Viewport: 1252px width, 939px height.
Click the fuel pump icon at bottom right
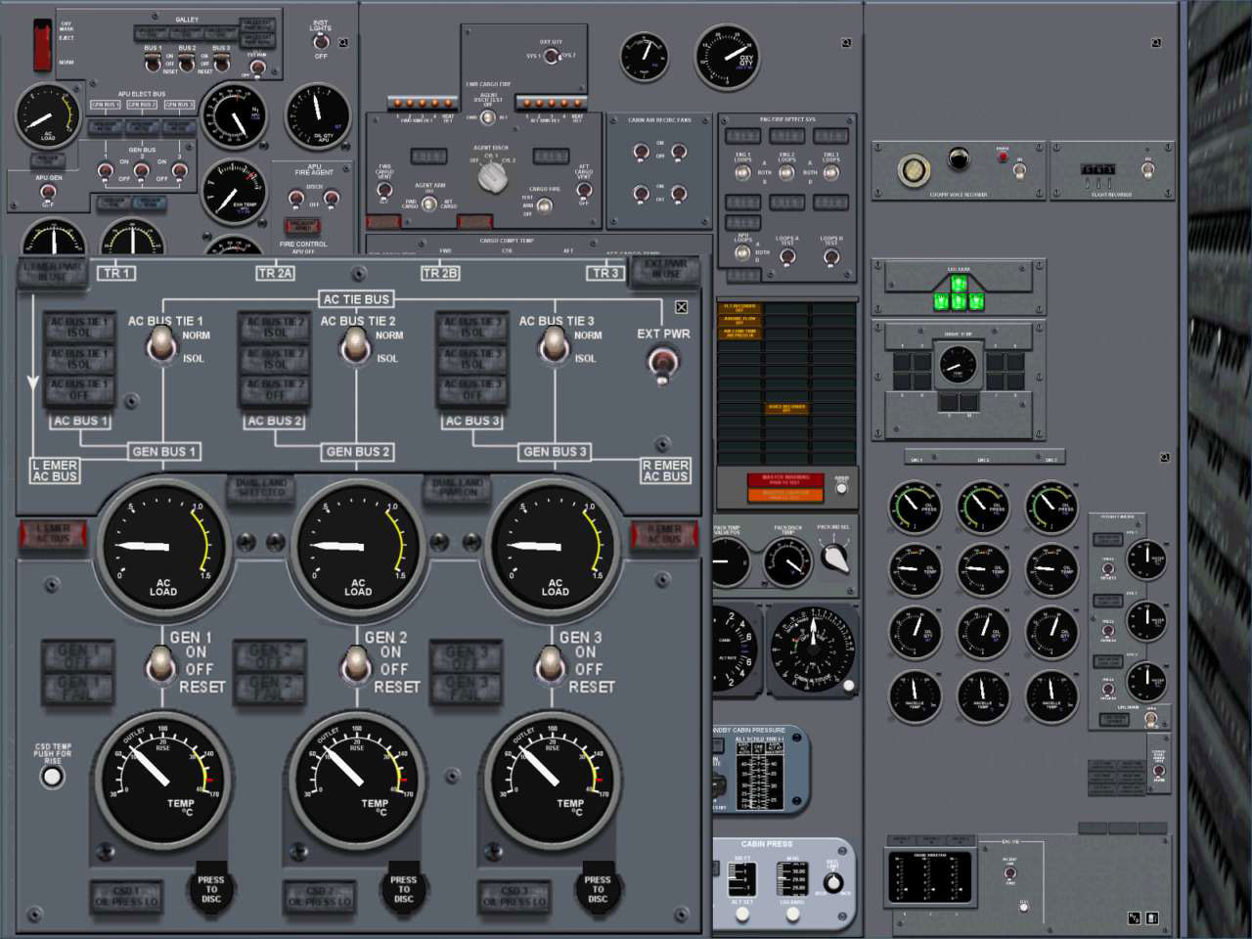[1151, 917]
